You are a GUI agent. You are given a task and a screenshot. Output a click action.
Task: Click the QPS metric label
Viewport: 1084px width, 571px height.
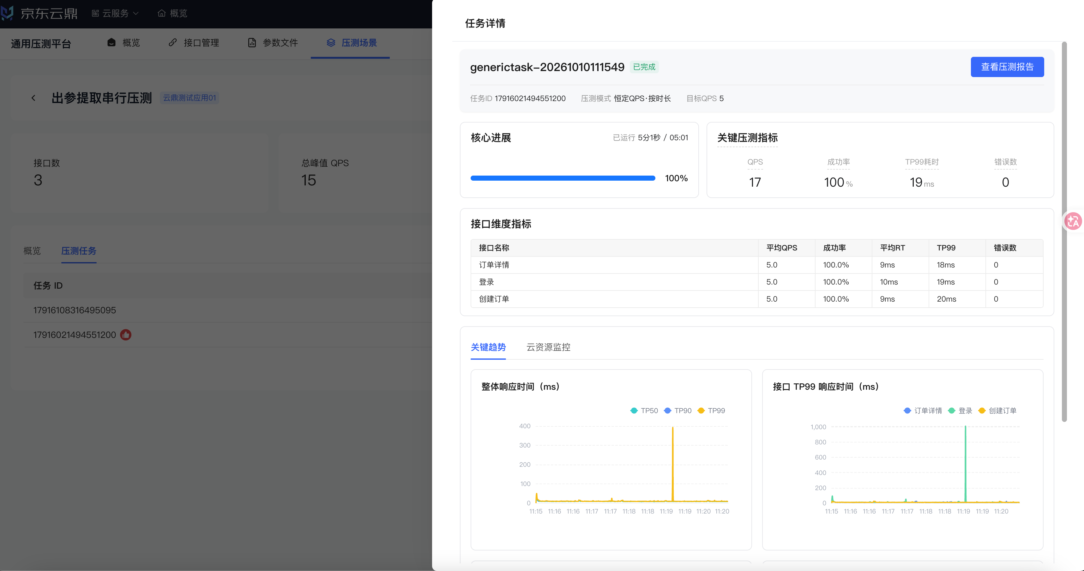click(x=755, y=162)
